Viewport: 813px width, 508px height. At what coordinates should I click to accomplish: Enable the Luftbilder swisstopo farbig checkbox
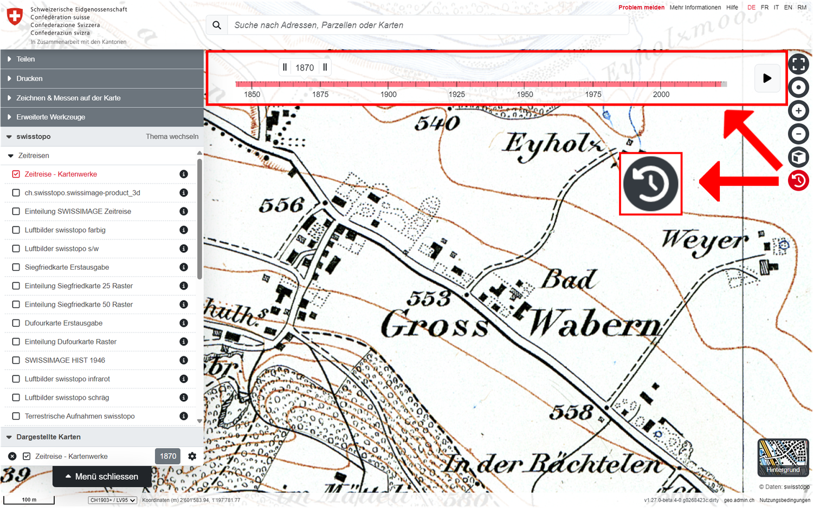tap(16, 230)
